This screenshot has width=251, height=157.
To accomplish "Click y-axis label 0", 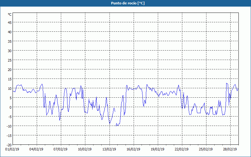I will [11, 107].
